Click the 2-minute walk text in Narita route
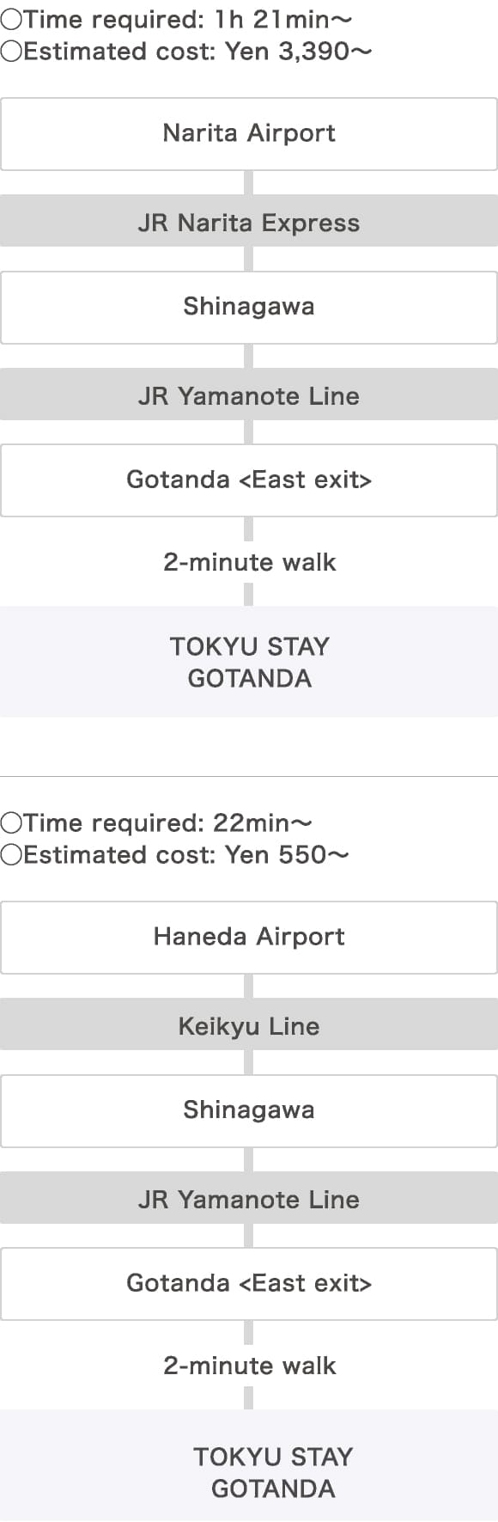 [x=249, y=562]
